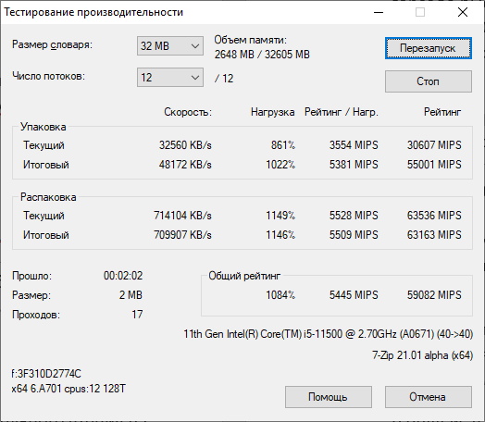Click the disabled maximize window icon
The image size is (485, 422).
[x=420, y=12]
